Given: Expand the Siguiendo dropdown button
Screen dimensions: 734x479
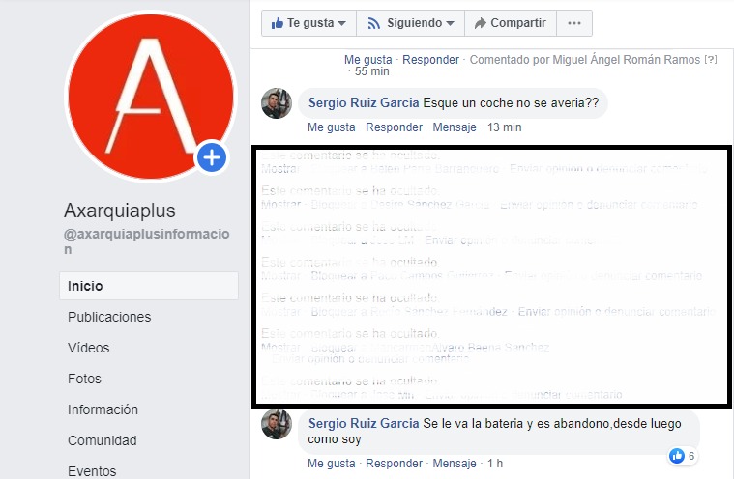Looking at the screenshot, I should (411, 23).
